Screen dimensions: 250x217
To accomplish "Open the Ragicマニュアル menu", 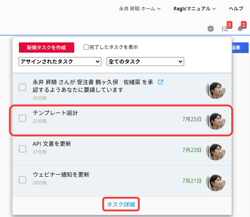I will click(195, 8).
